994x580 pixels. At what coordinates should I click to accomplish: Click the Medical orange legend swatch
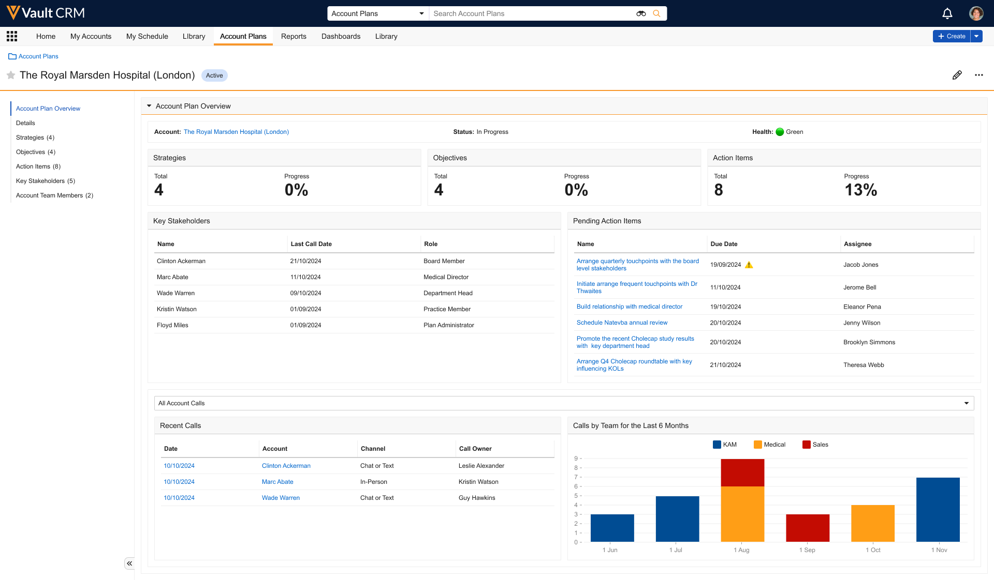pos(758,445)
